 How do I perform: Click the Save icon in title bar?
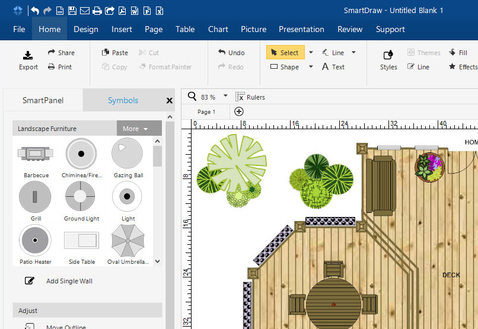click(x=72, y=11)
